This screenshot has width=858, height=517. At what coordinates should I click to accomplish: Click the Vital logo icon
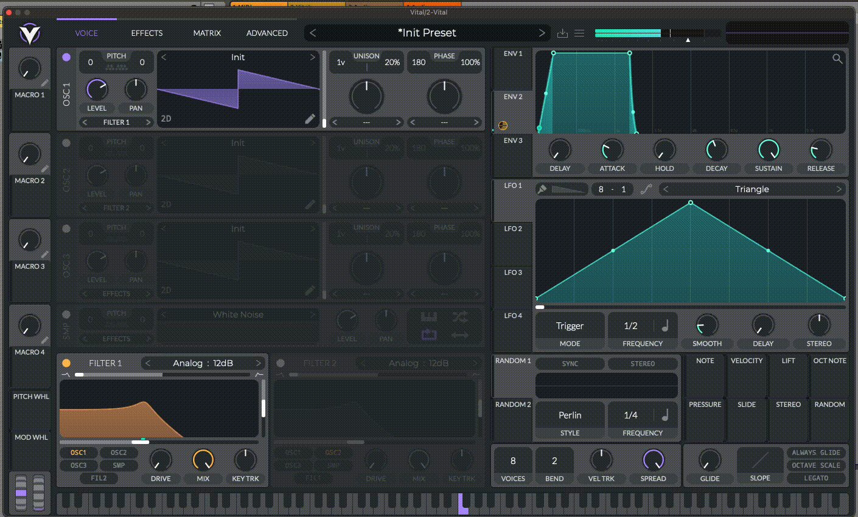[29, 33]
